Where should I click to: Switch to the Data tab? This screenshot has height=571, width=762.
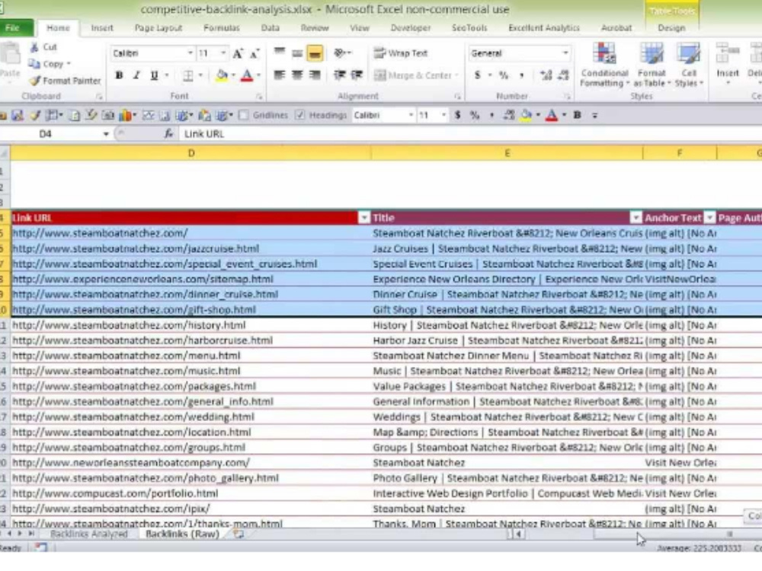[271, 28]
